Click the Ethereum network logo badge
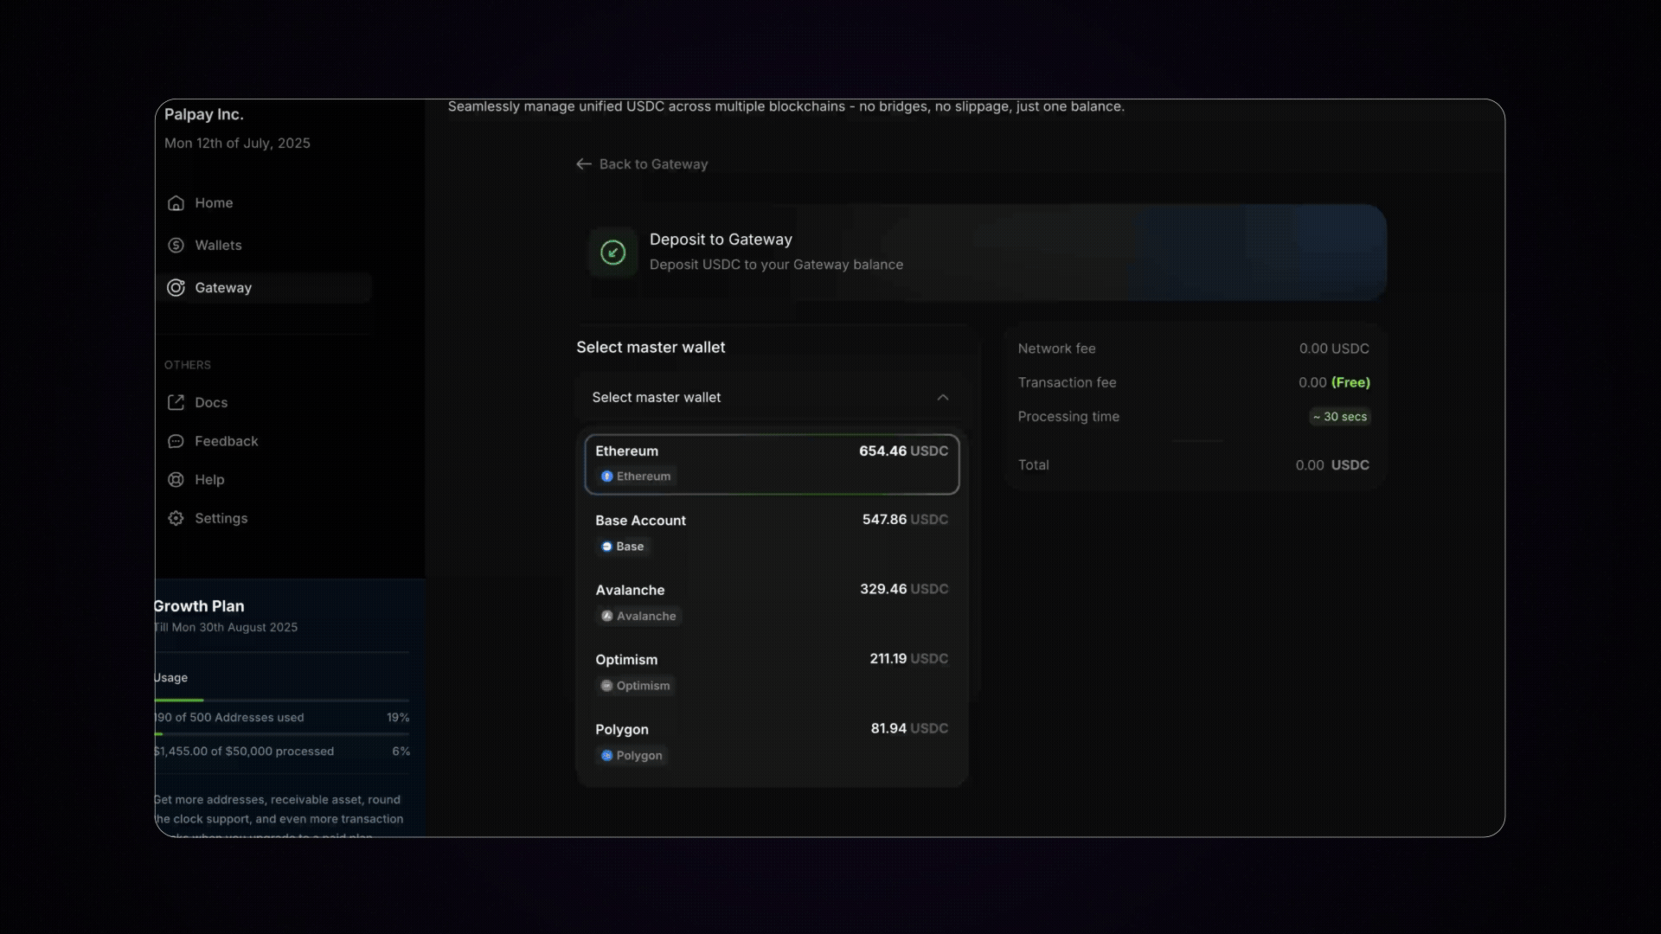Screen dimensions: 1661x934 coord(607,477)
